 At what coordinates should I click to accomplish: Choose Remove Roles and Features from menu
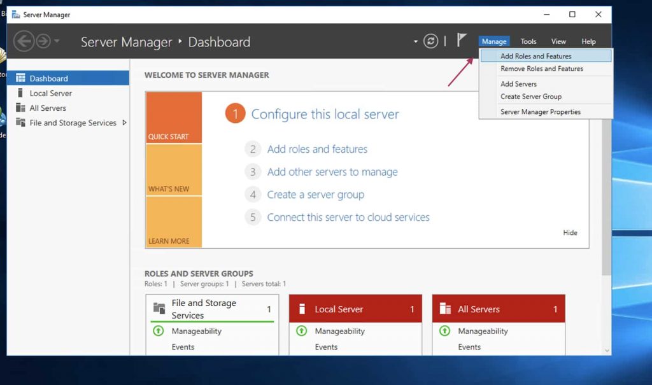pos(541,69)
